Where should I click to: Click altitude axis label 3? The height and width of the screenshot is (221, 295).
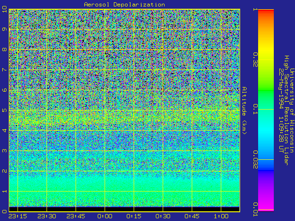pos(4,151)
